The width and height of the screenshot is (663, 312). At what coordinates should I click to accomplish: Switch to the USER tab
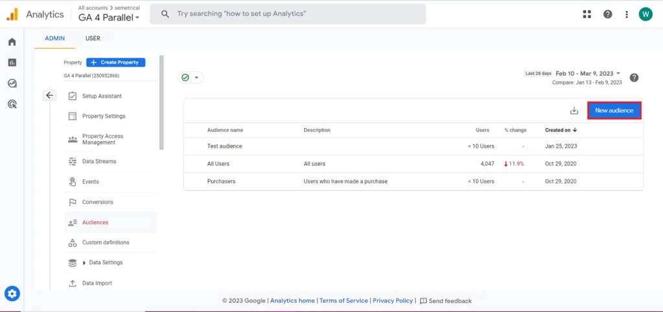tap(93, 38)
